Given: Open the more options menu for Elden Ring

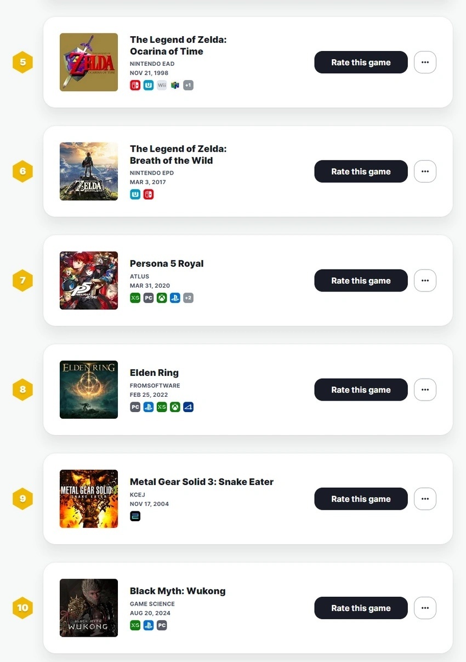Looking at the screenshot, I should pyautogui.click(x=425, y=390).
